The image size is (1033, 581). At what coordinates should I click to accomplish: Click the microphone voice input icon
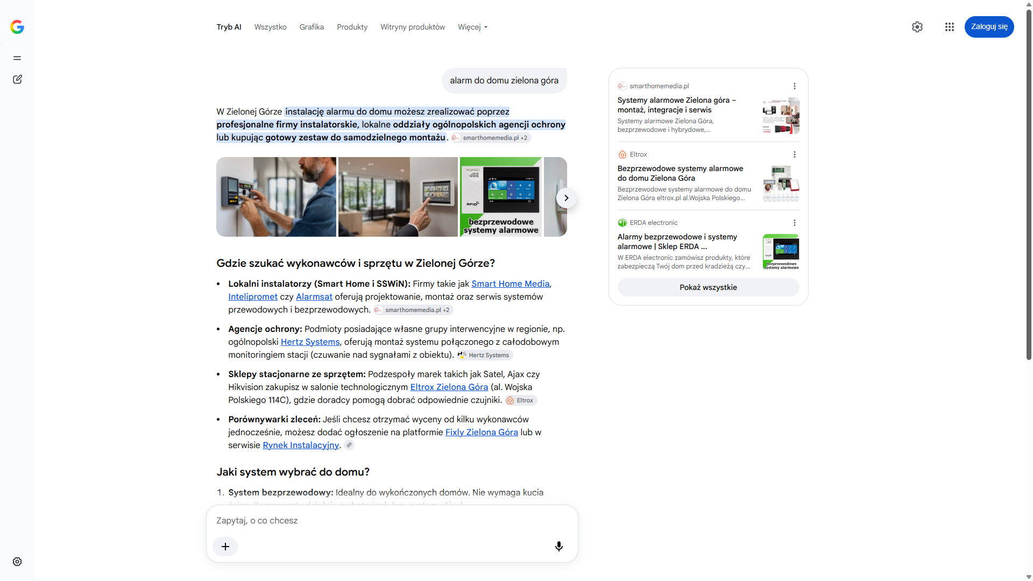pos(559,547)
